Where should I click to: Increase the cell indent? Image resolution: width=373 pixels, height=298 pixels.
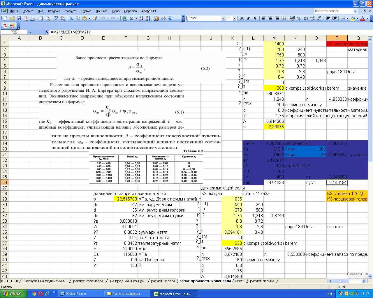335,18
